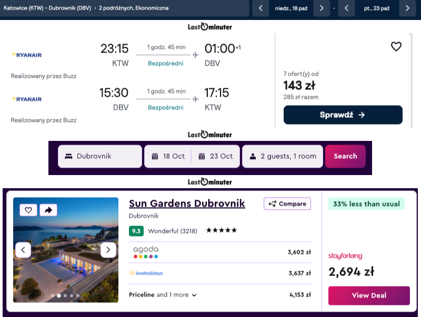Image resolution: width=421 pixels, height=317 pixels.
Task: Click Bezpośredni label on the return DBV flight
Action: click(166, 108)
